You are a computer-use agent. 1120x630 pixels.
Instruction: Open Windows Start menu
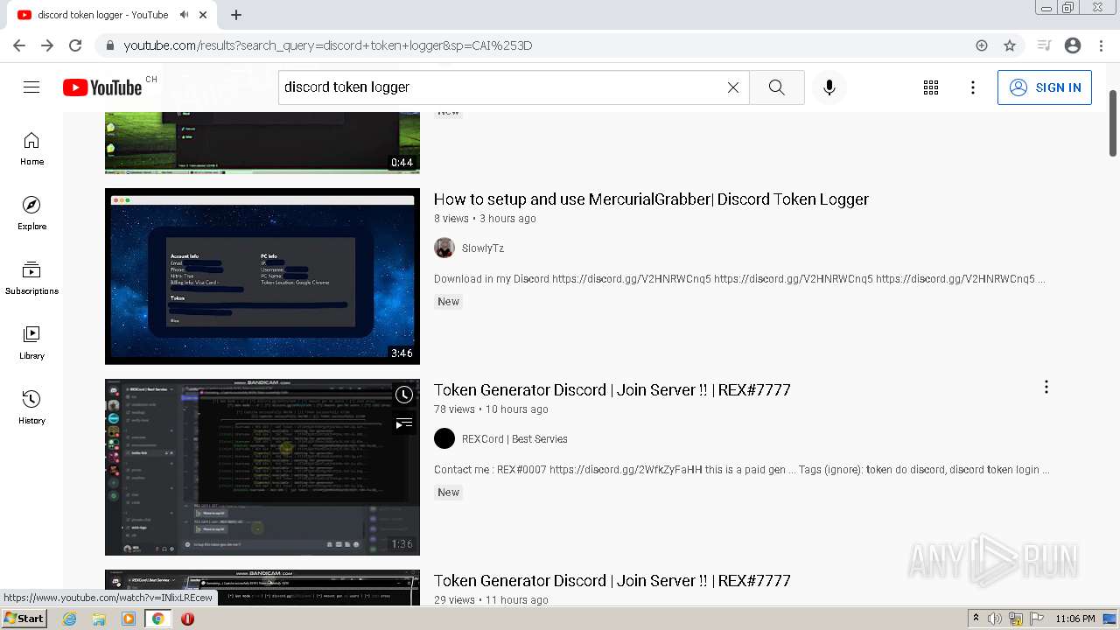pyautogui.click(x=24, y=618)
